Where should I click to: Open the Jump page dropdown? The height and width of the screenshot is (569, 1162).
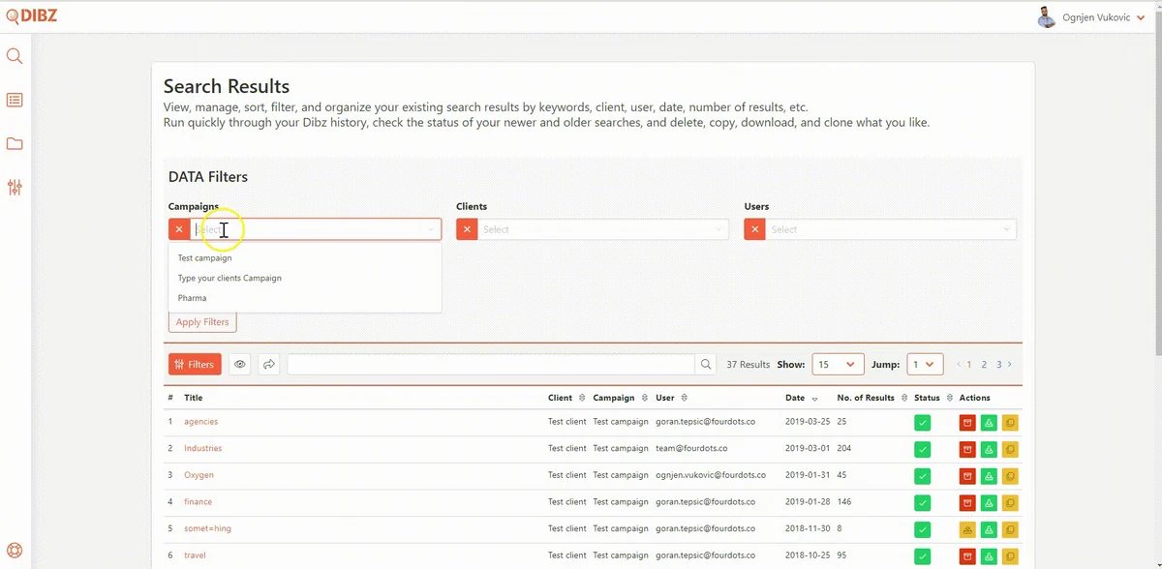coord(924,365)
